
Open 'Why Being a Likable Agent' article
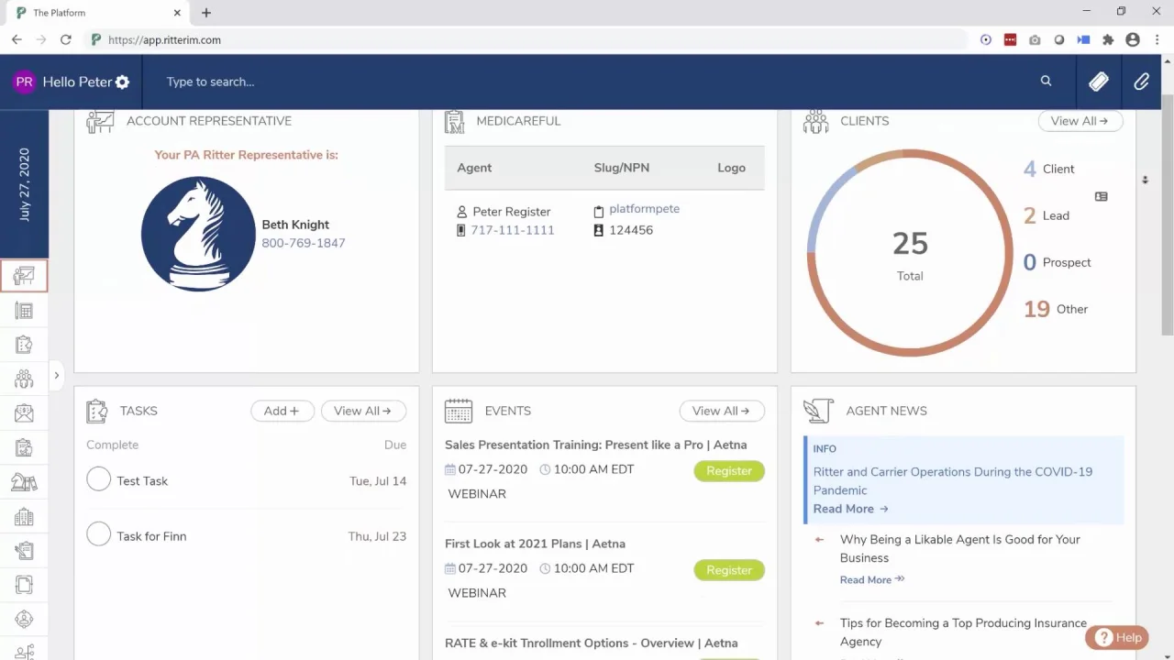960,548
